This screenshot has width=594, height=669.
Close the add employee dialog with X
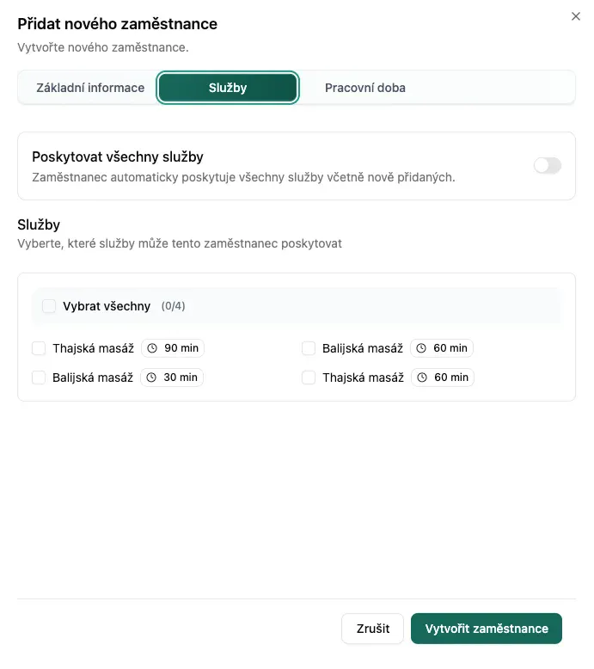click(576, 16)
